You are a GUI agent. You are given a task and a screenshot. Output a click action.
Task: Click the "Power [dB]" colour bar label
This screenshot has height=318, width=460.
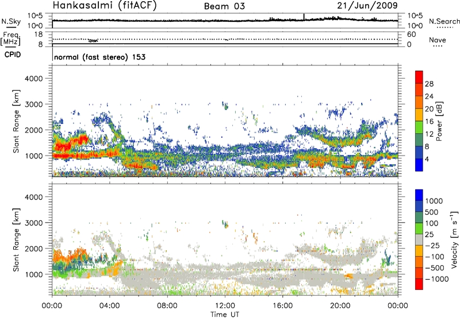439,121
